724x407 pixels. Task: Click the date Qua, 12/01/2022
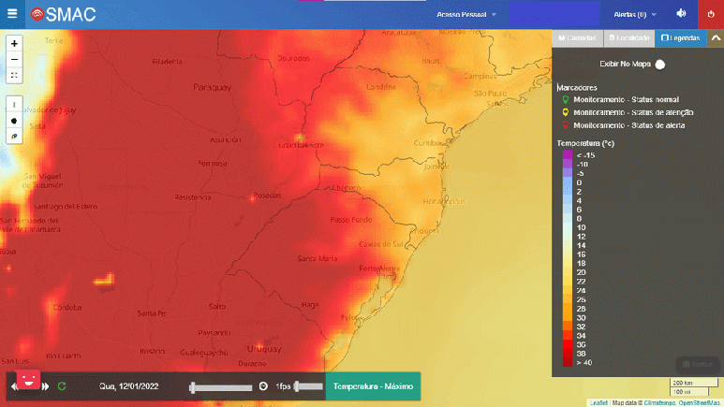coord(130,386)
